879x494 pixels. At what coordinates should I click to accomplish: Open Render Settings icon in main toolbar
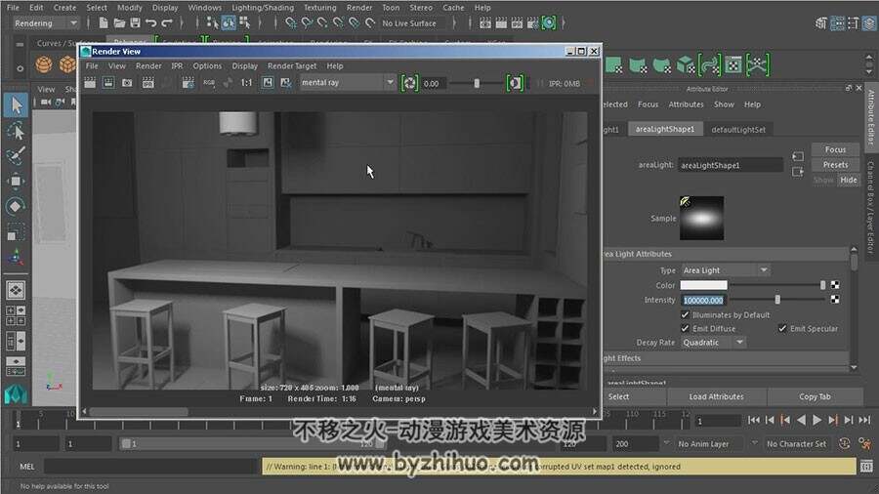coord(532,23)
